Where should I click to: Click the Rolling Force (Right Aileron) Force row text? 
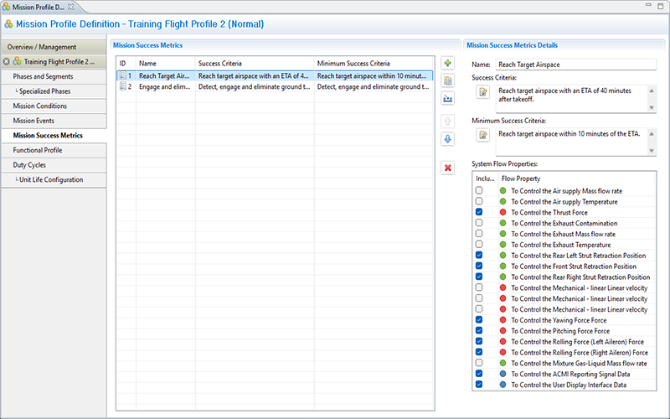[580, 352]
